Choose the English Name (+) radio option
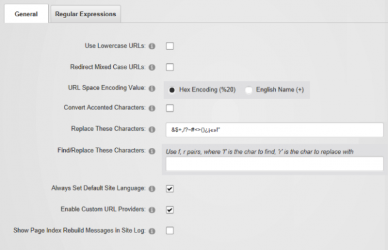Screen dimensions: 388x250 (x=249, y=89)
